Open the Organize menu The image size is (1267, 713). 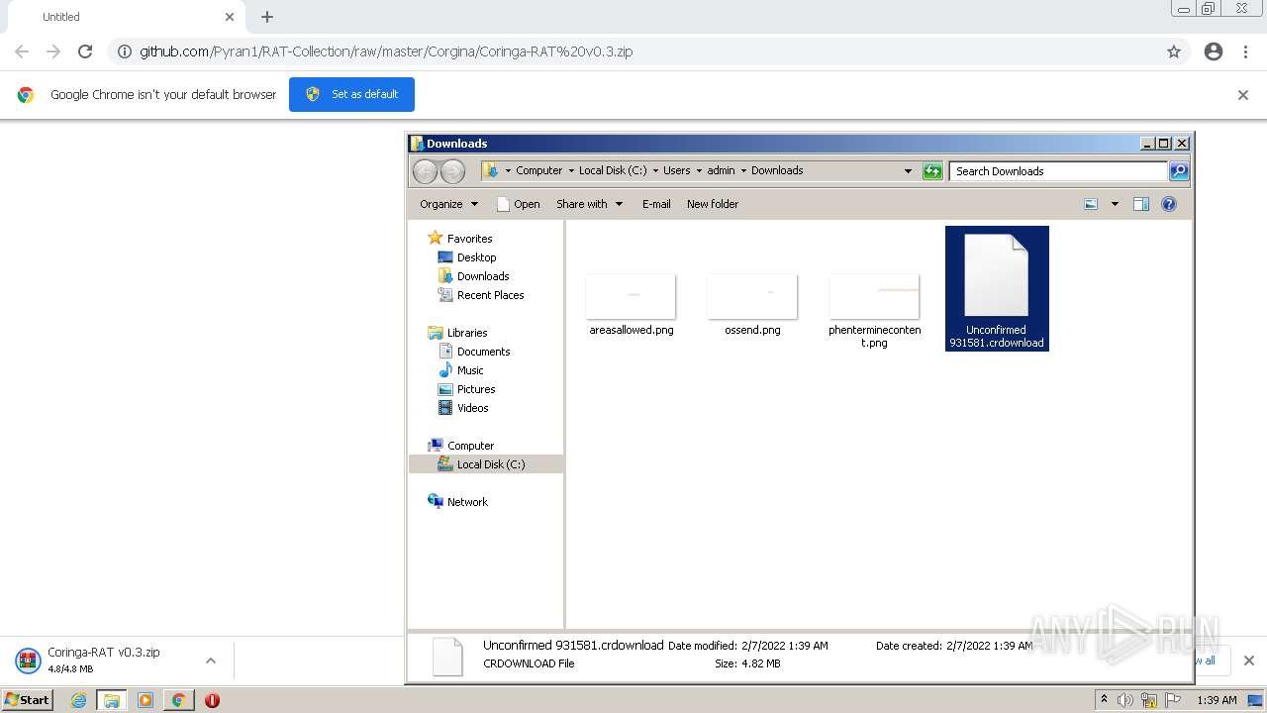[x=448, y=204]
